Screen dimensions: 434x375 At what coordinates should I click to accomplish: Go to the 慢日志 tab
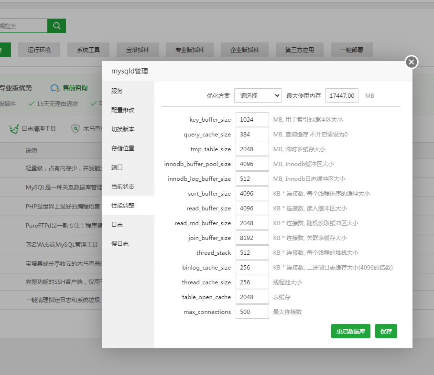click(x=120, y=244)
